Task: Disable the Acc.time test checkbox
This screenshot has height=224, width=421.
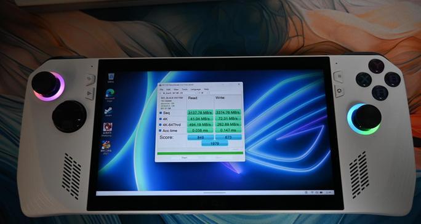Action: click(161, 130)
